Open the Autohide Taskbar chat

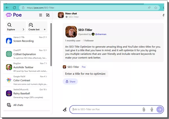(26, 67)
